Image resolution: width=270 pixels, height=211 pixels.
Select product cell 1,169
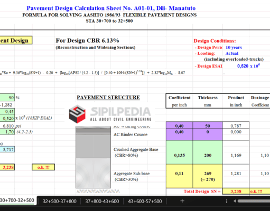pos(236,152)
